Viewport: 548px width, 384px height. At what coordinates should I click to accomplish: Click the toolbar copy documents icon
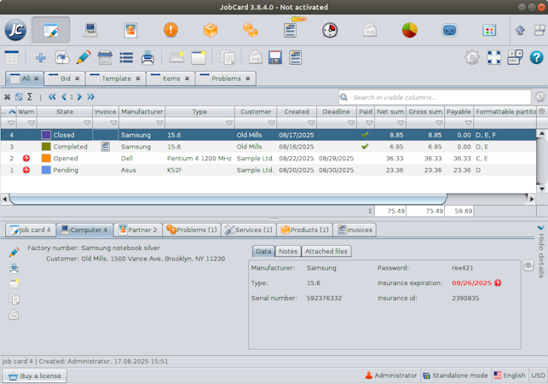228,57
